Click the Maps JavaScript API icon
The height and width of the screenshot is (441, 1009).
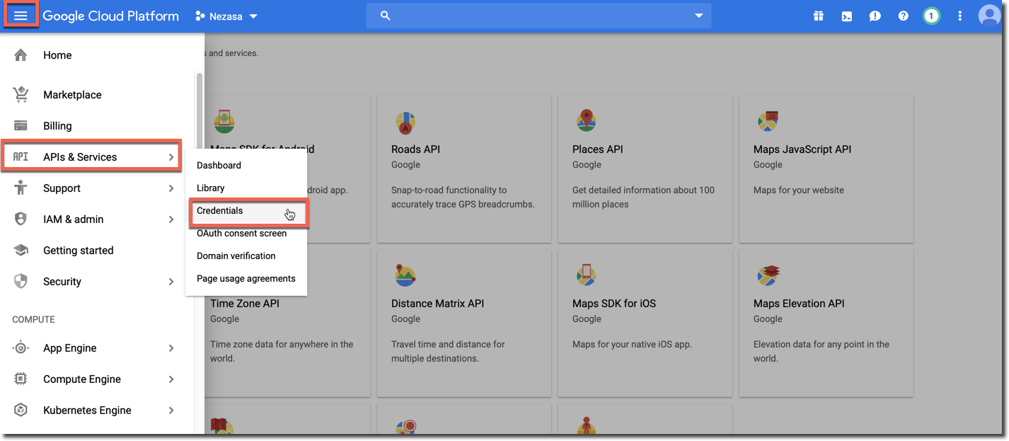(768, 122)
